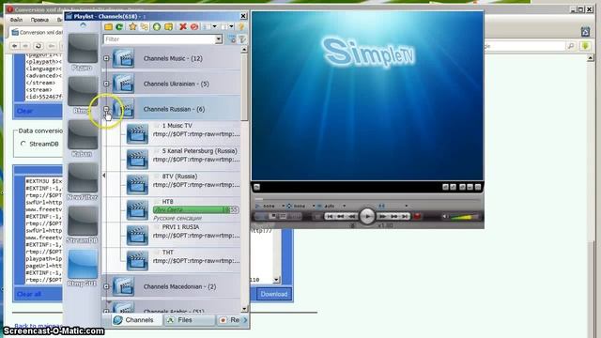Click the Clear link
Screen dimensions: 601x338
[24, 111]
